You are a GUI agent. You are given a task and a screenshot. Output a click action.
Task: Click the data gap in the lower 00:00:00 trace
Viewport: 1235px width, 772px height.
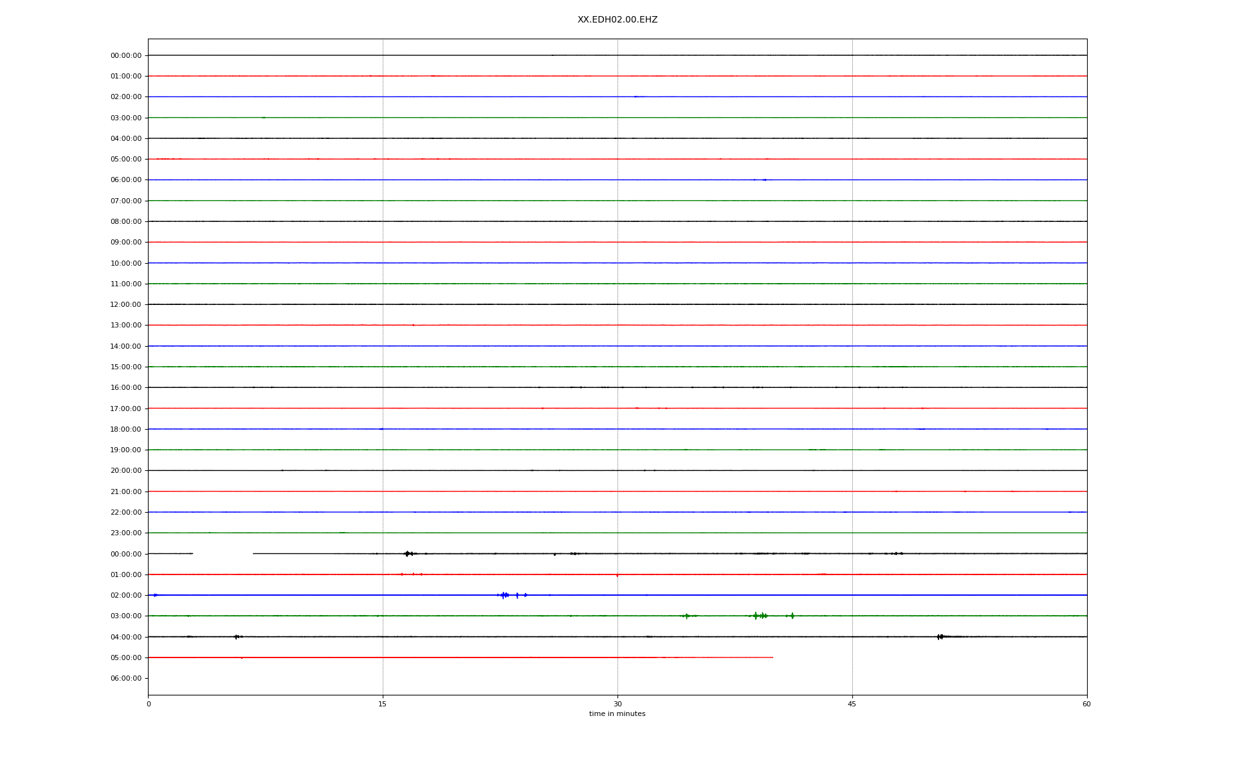223,553
